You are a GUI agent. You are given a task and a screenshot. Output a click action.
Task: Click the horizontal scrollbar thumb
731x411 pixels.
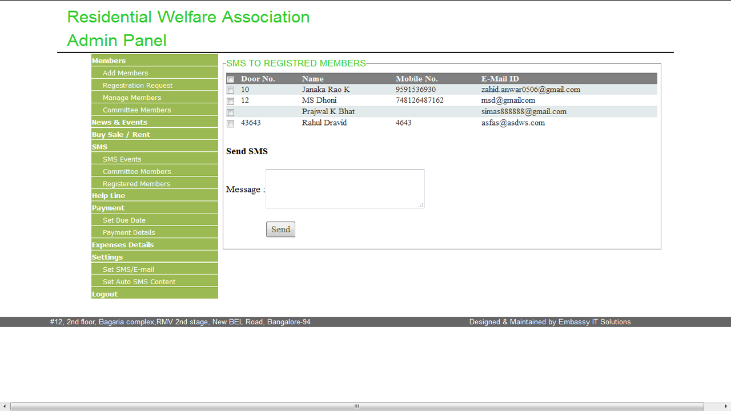[x=357, y=406]
